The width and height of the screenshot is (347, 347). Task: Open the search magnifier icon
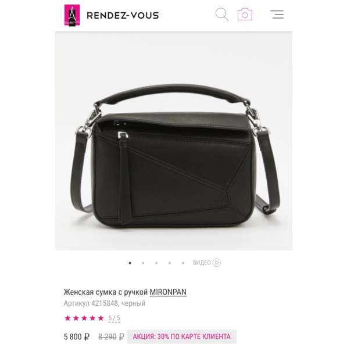222,15
